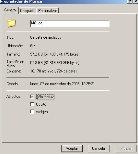
Task: Click the title bar help question mark
Action: click(x=130, y=1)
